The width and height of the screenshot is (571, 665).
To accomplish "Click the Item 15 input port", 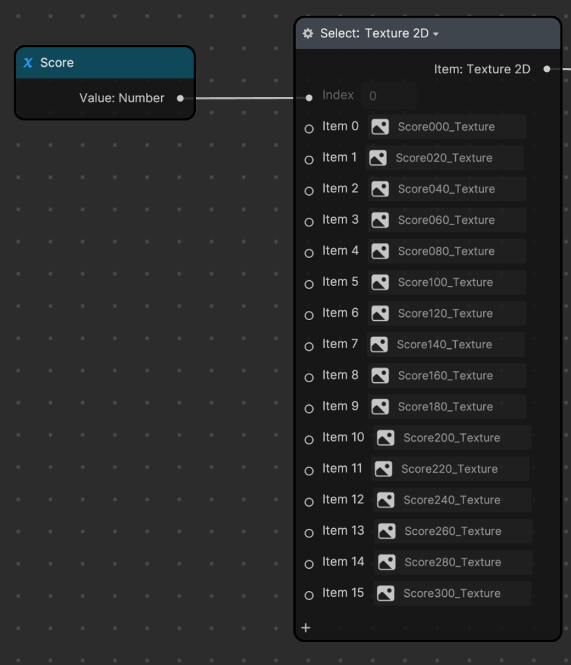I will point(309,595).
